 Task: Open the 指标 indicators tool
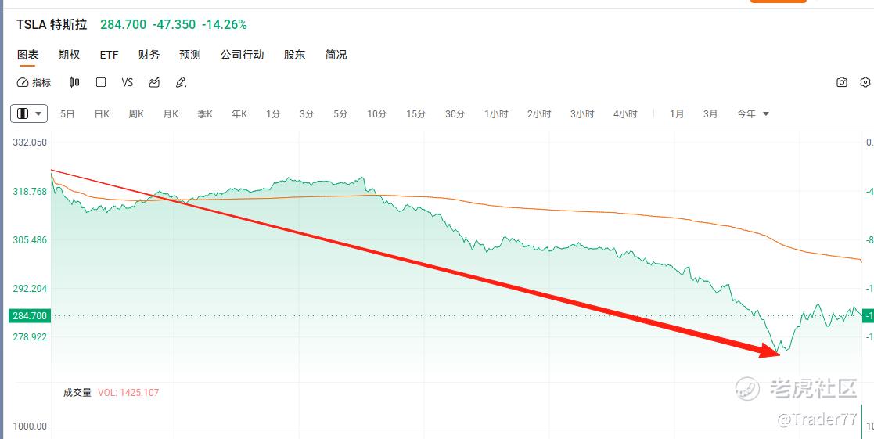34,82
